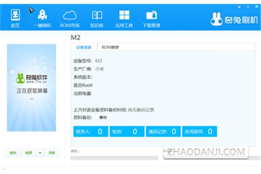
Task: Click the M2 device heading
Action: 76,37
